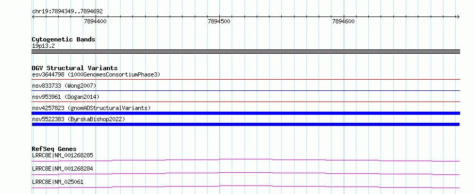
Task: Click the gray 19p13.2 cytogenetic band bar
Action: (x=246, y=52)
